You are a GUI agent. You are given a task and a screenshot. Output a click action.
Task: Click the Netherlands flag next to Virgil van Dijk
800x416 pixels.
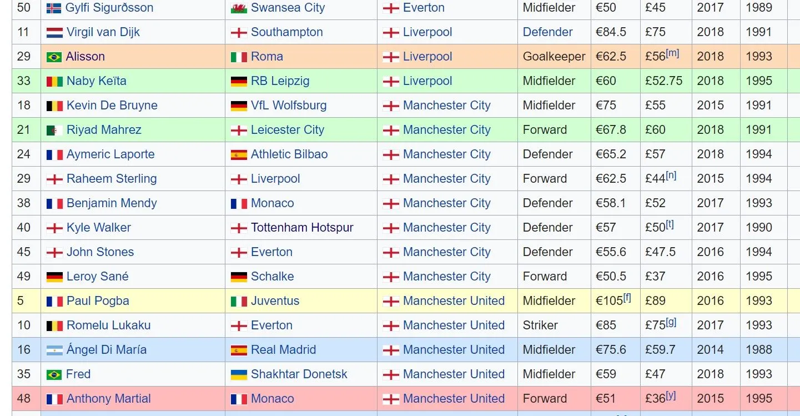tap(54, 33)
